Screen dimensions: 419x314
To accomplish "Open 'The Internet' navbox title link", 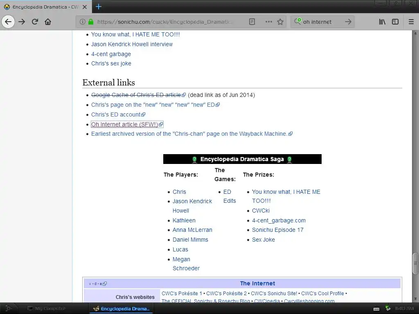I will click(x=258, y=284).
